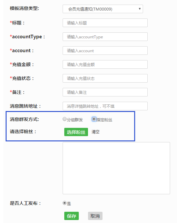Viewport: 177px width, 223px height.
Task: Select the 指定粉丝 radio button
Action: coord(94,119)
